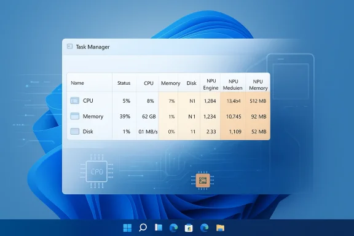354x236 pixels.
Task: Click the 52 MB NPU Memory value
Action: click(x=259, y=132)
